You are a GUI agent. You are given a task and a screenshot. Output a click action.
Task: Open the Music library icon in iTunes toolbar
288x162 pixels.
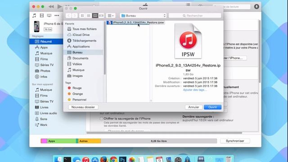(x=34, y=16)
